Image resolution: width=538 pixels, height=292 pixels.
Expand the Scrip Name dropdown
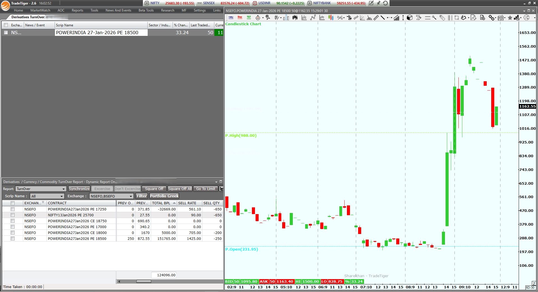(x=47, y=196)
